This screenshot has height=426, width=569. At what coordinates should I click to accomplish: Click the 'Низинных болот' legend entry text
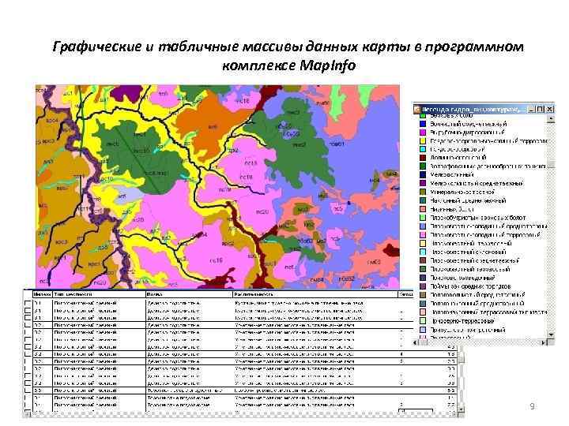452,209
